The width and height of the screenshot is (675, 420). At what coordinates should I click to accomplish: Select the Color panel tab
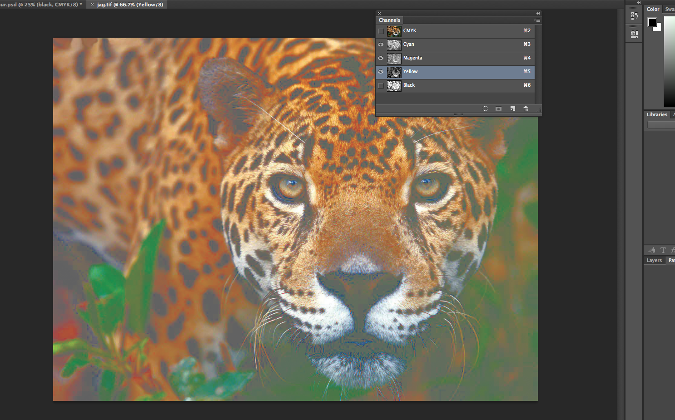click(x=653, y=9)
